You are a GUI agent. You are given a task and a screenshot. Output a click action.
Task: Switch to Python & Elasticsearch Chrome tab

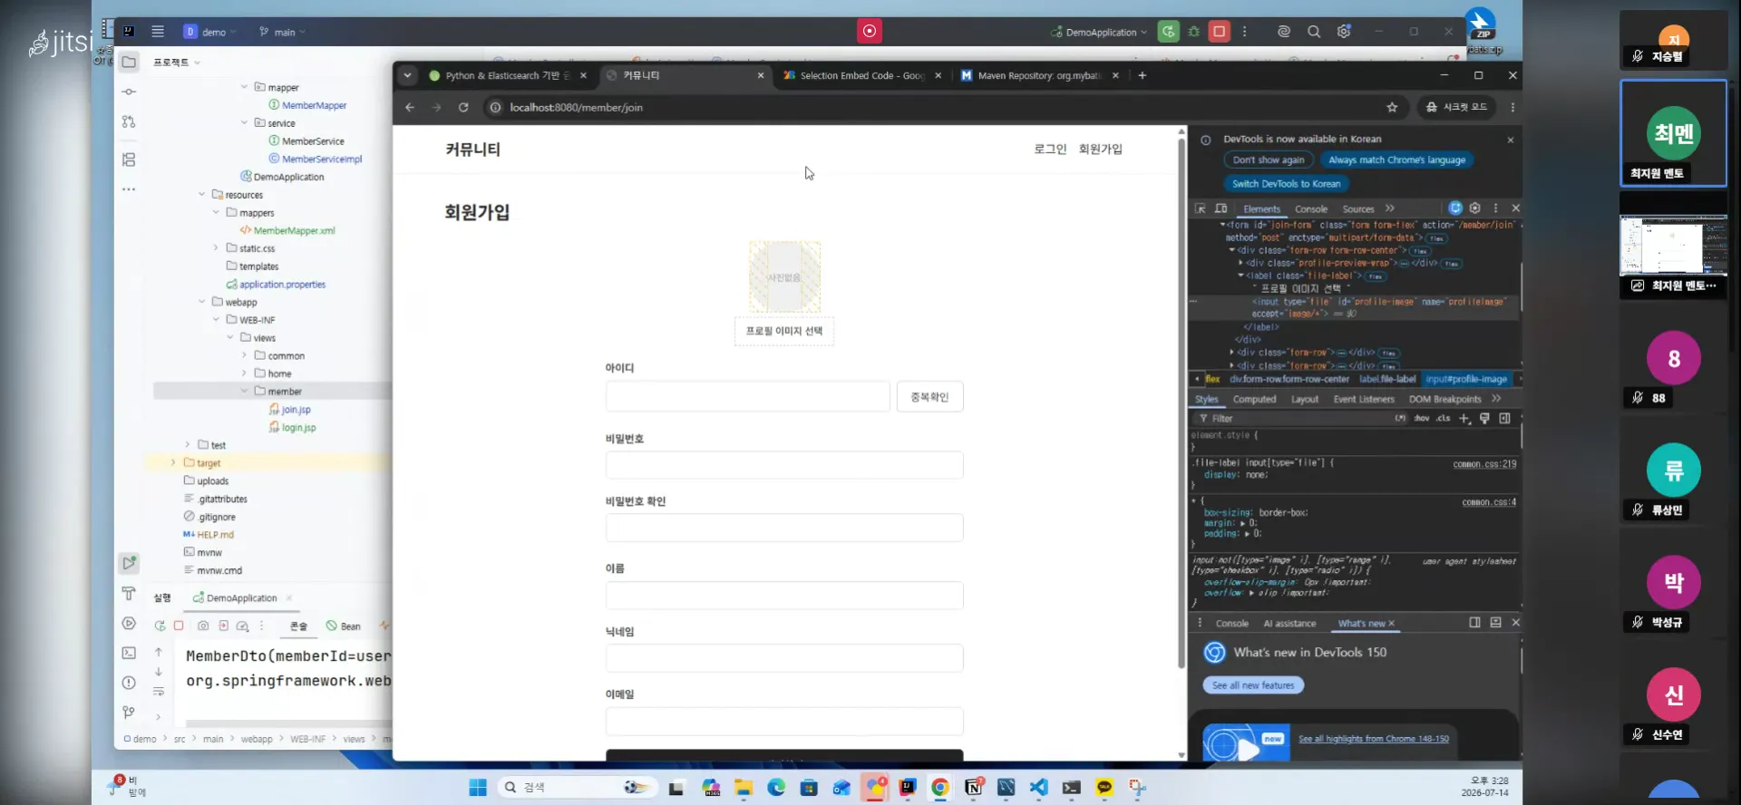[x=508, y=76]
